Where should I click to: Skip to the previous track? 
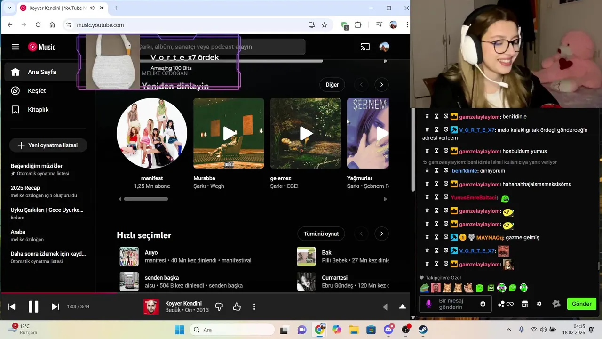[12, 307]
